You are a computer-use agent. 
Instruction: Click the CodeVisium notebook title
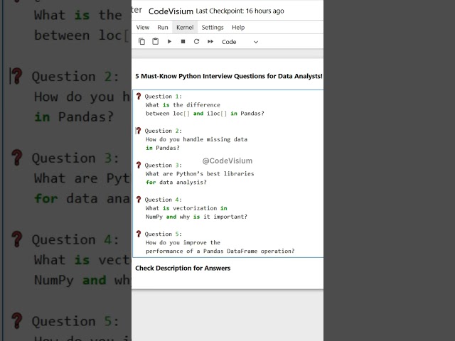[171, 11]
